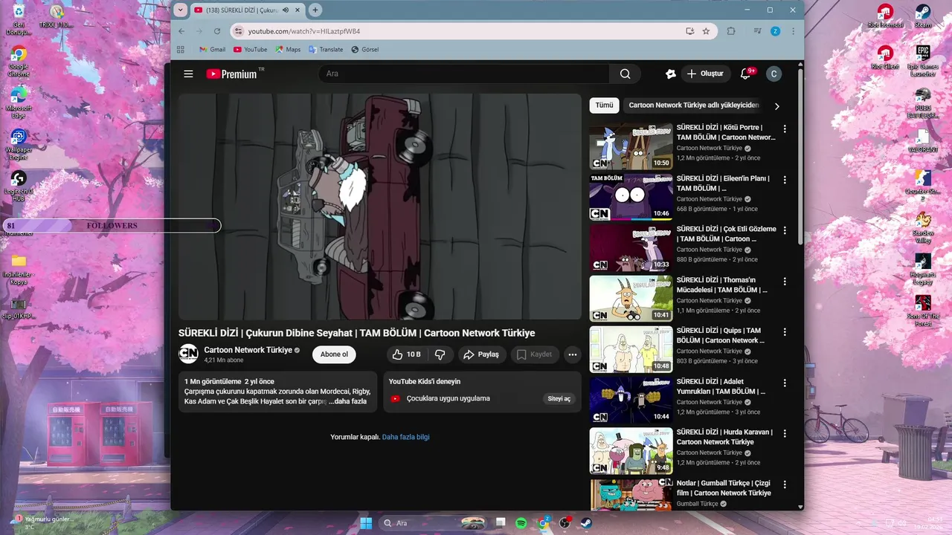Click the Çukurun Dibine Seyahat video player
The image size is (952, 535).
380,207
